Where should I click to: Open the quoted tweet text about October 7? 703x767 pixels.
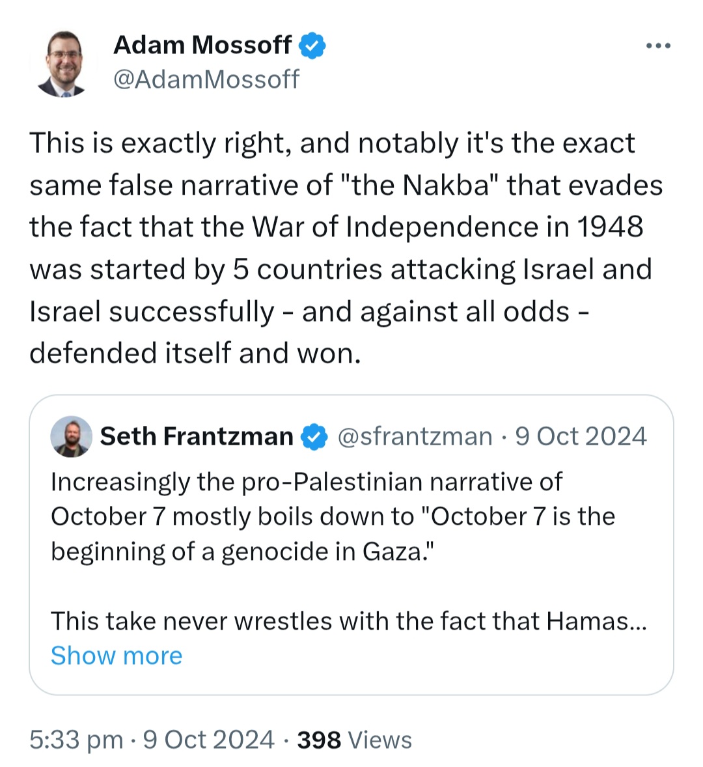pyautogui.click(x=333, y=516)
